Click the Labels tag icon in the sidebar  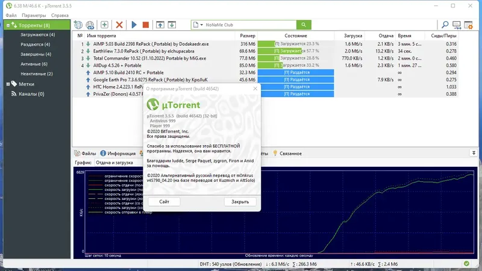coord(14,84)
